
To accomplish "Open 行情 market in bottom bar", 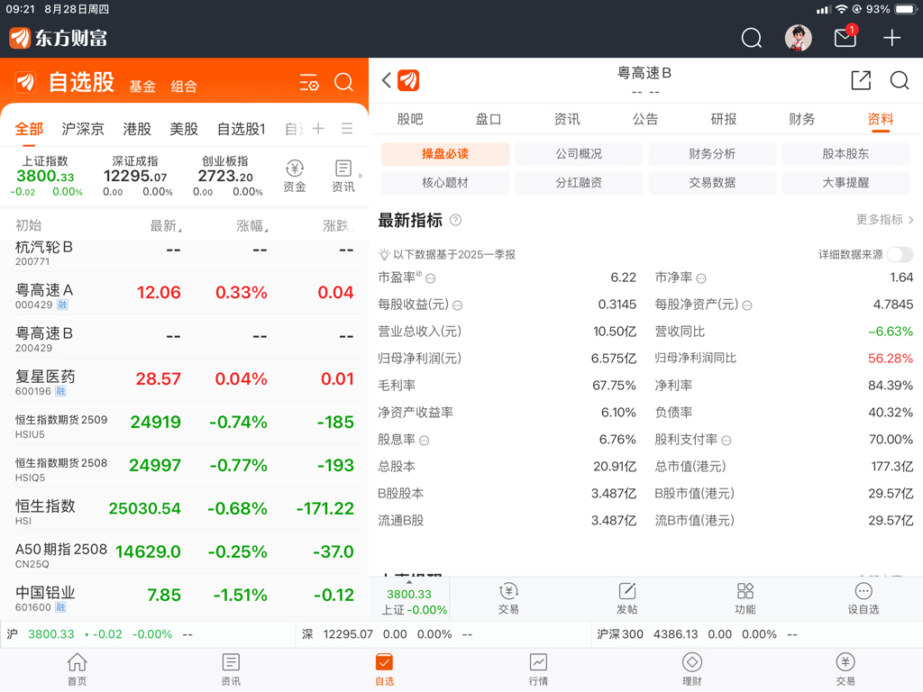I will [x=538, y=669].
